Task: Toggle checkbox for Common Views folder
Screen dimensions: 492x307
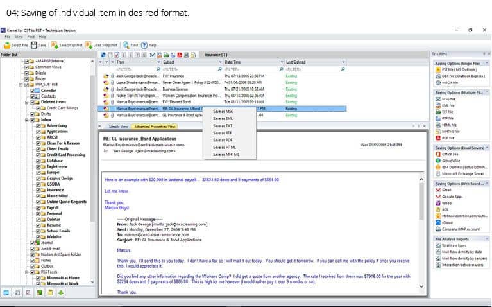Action: click(x=27, y=67)
